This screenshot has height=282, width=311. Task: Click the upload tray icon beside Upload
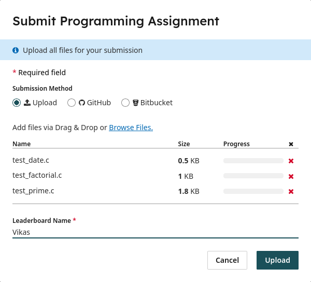click(27, 103)
